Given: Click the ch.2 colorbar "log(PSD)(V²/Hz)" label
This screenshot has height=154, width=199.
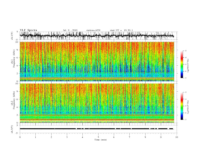Looking at the screenshot, I should click(x=188, y=107).
